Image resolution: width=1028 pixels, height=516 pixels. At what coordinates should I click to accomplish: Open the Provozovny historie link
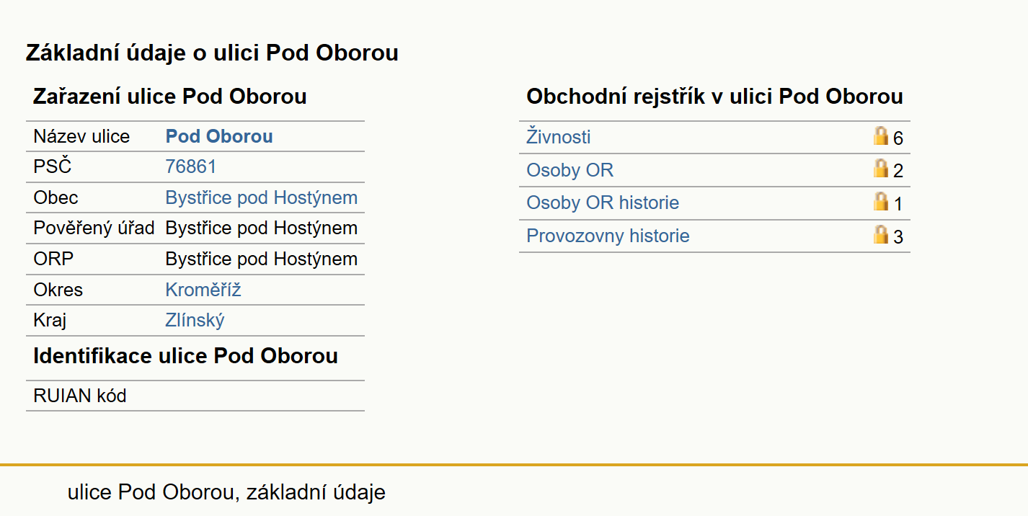click(608, 236)
